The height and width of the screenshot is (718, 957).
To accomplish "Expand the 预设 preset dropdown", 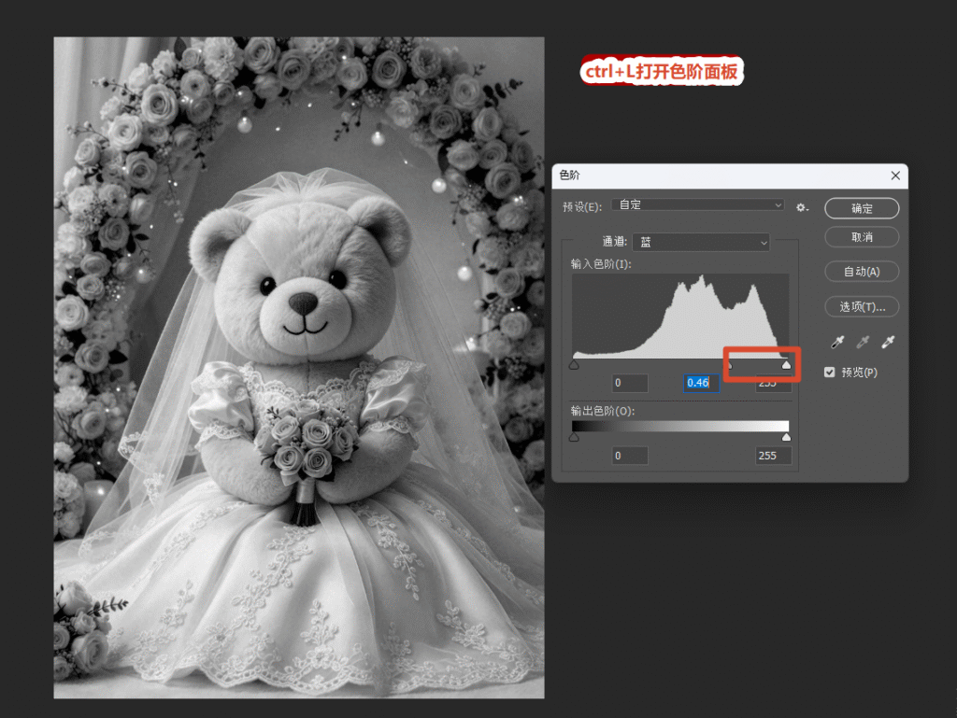I will coord(698,204).
